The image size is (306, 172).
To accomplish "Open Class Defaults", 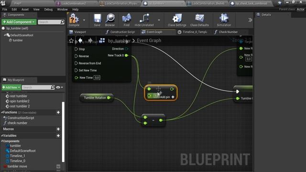I will (199, 20).
